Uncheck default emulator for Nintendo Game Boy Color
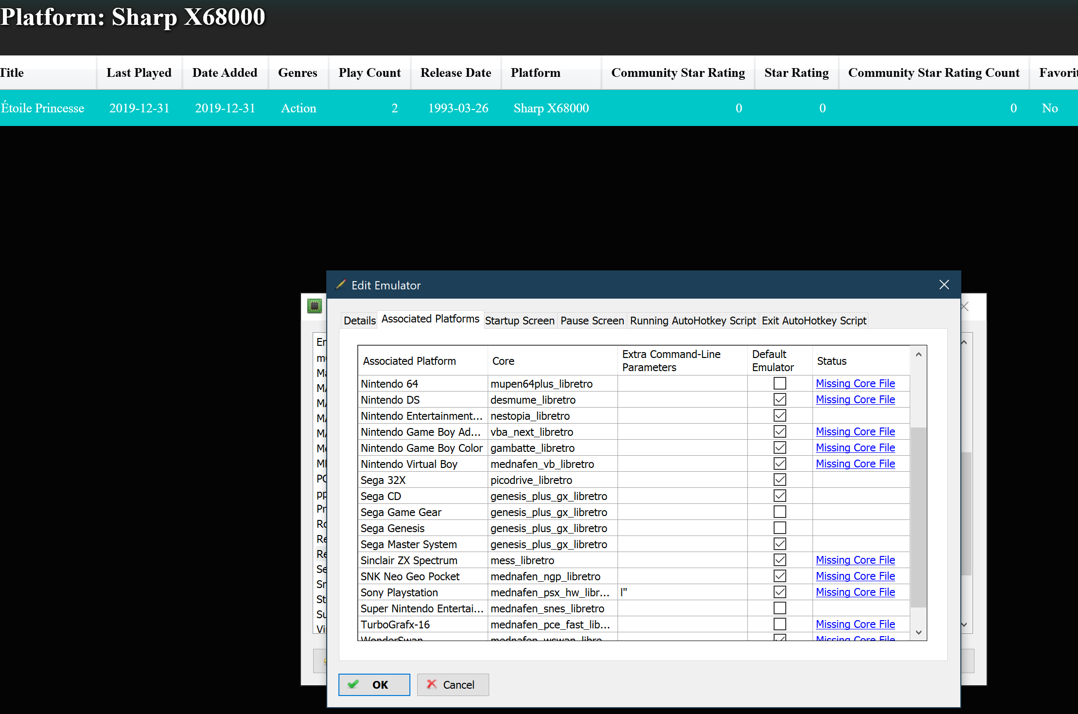 pyautogui.click(x=779, y=447)
